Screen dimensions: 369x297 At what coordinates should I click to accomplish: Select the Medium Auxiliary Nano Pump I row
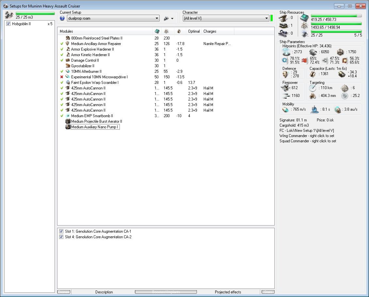point(166,127)
